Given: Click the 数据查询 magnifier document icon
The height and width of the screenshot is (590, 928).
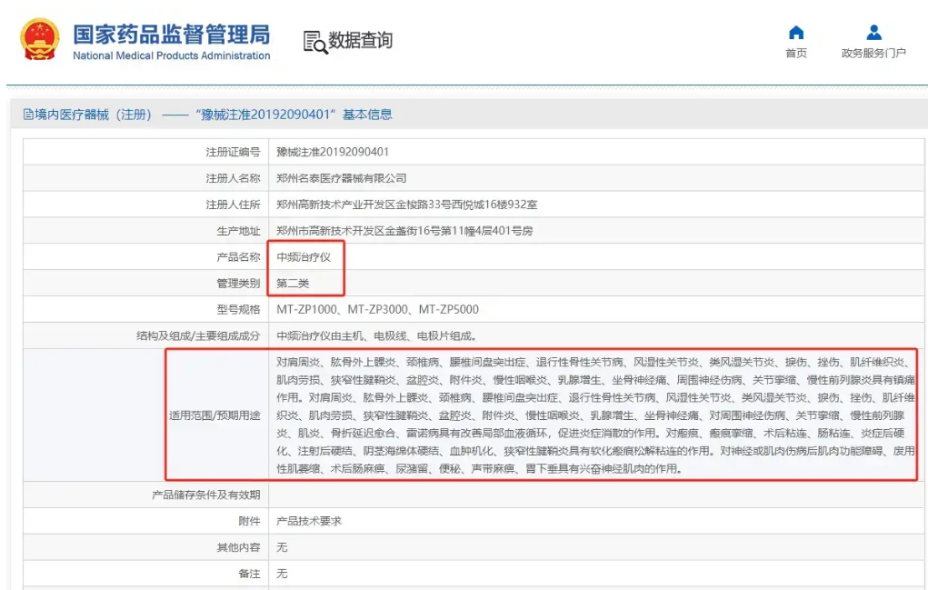Looking at the screenshot, I should click(314, 42).
